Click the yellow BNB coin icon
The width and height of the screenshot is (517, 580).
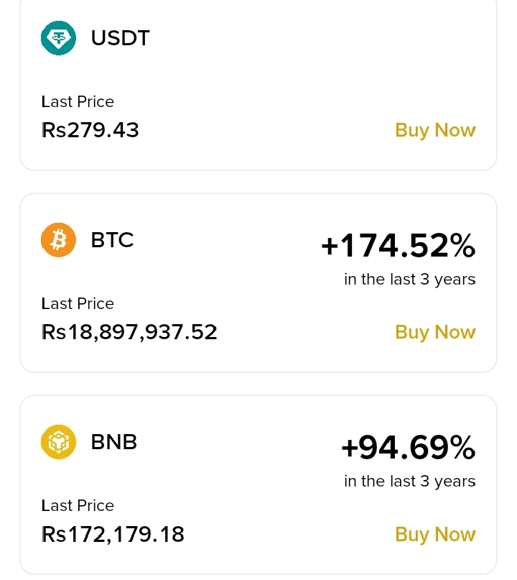click(x=58, y=442)
